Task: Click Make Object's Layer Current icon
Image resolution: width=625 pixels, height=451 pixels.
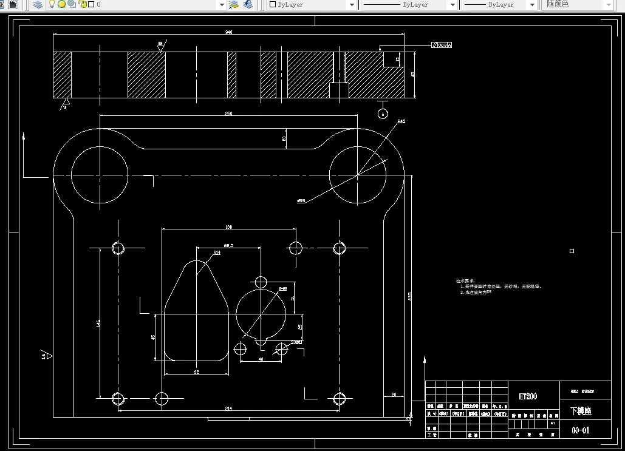Action: click(234, 4)
